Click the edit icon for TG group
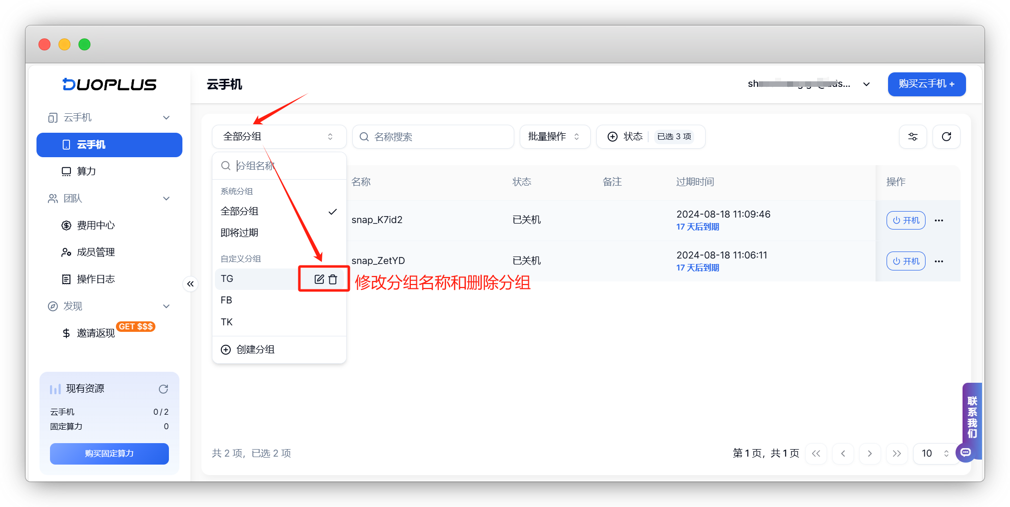This screenshot has height=507, width=1010. point(319,279)
